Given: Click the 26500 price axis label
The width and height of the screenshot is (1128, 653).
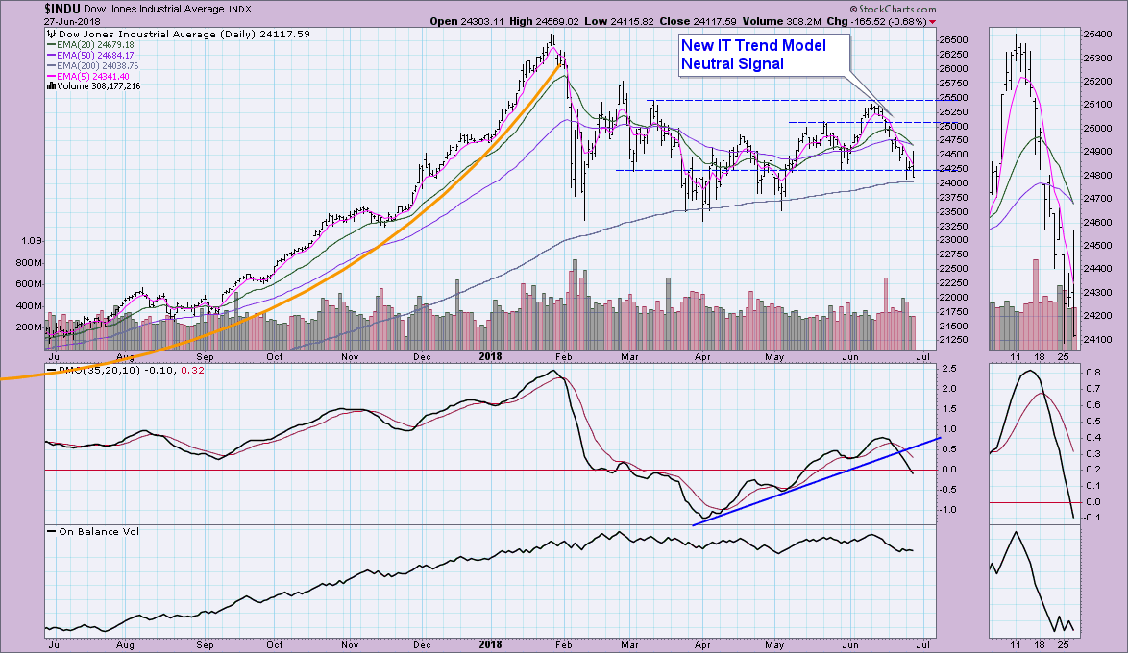Looking at the screenshot, I should [953, 40].
